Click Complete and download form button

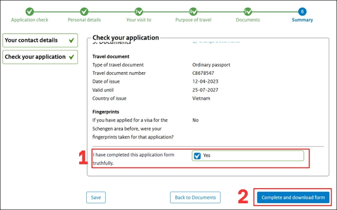[x=293, y=197]
